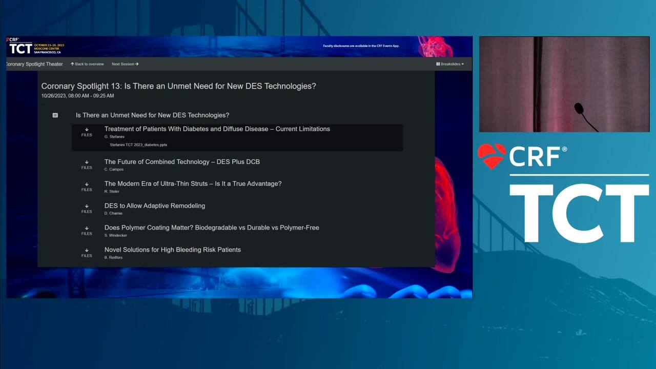The height and width of the screenshot is (369, 656).
Task: Click the faculty disclosures notice text
Action: tap(361, 46)
